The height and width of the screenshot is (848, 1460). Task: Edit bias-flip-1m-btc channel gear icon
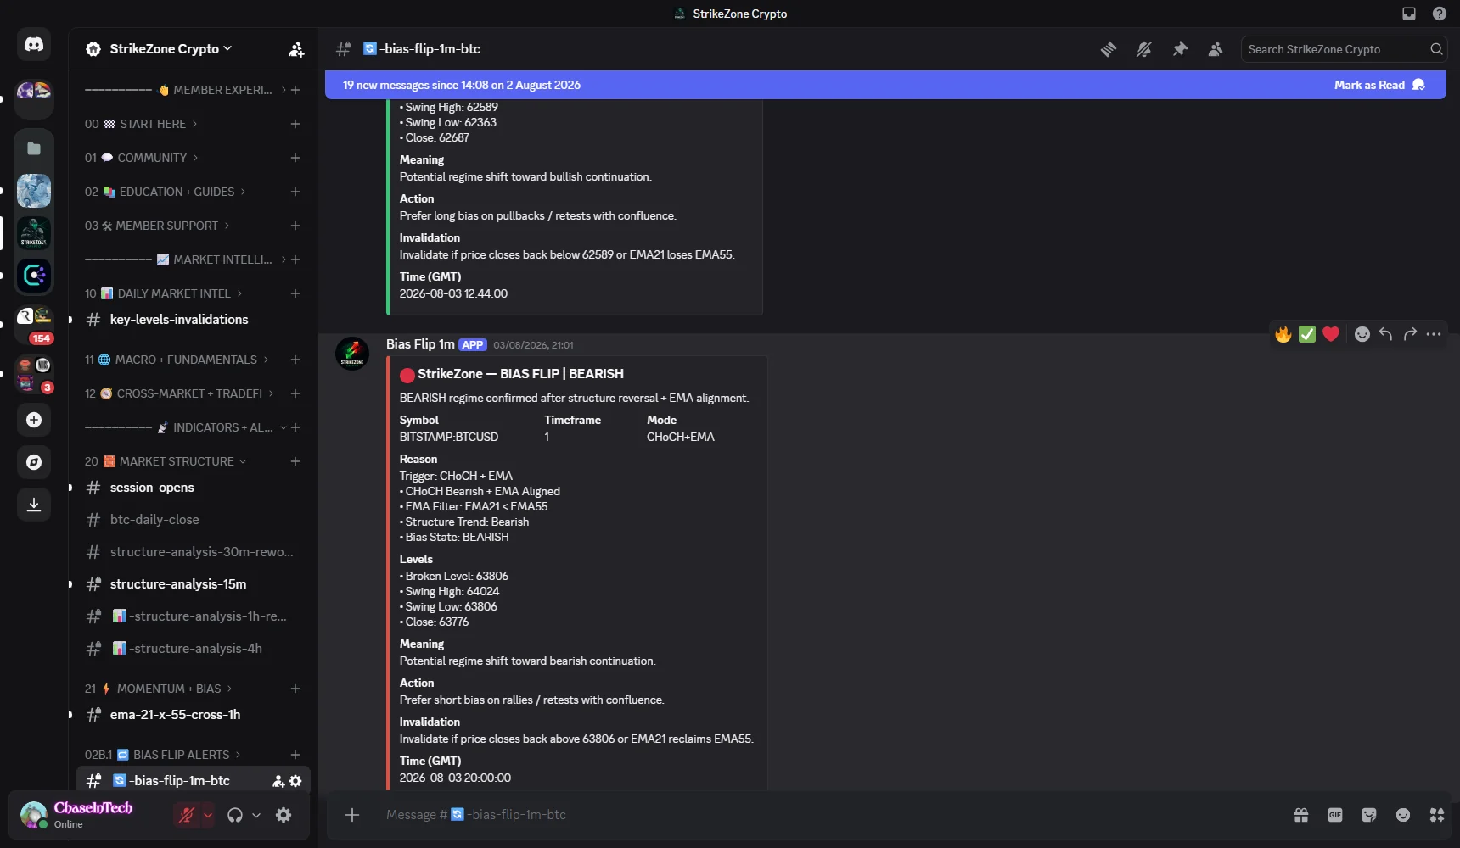click(295, 781)
